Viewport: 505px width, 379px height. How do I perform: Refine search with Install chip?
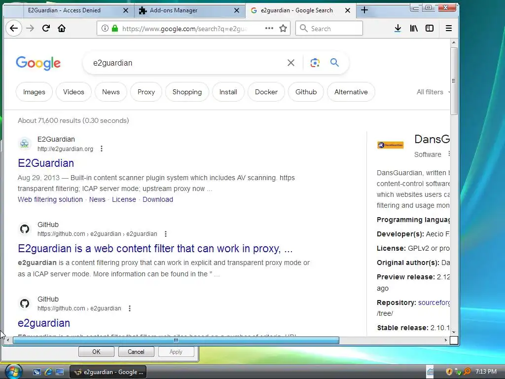click(x=228, y=92)
